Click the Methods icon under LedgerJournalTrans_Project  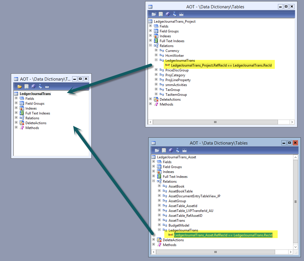156,104
